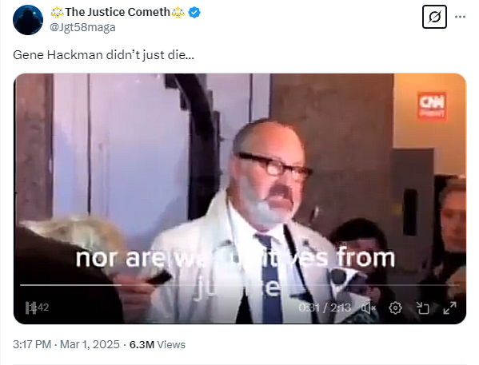Toggle picture-in-picture mode
Viewport: 479px width, 365px height.
(x=423, y=308)
